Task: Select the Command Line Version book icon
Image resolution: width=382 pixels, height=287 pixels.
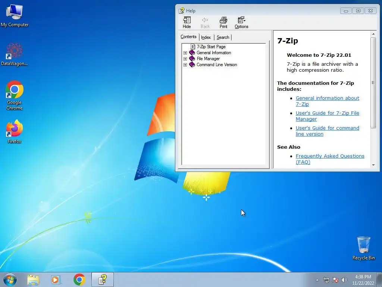Action: (192, 65)
